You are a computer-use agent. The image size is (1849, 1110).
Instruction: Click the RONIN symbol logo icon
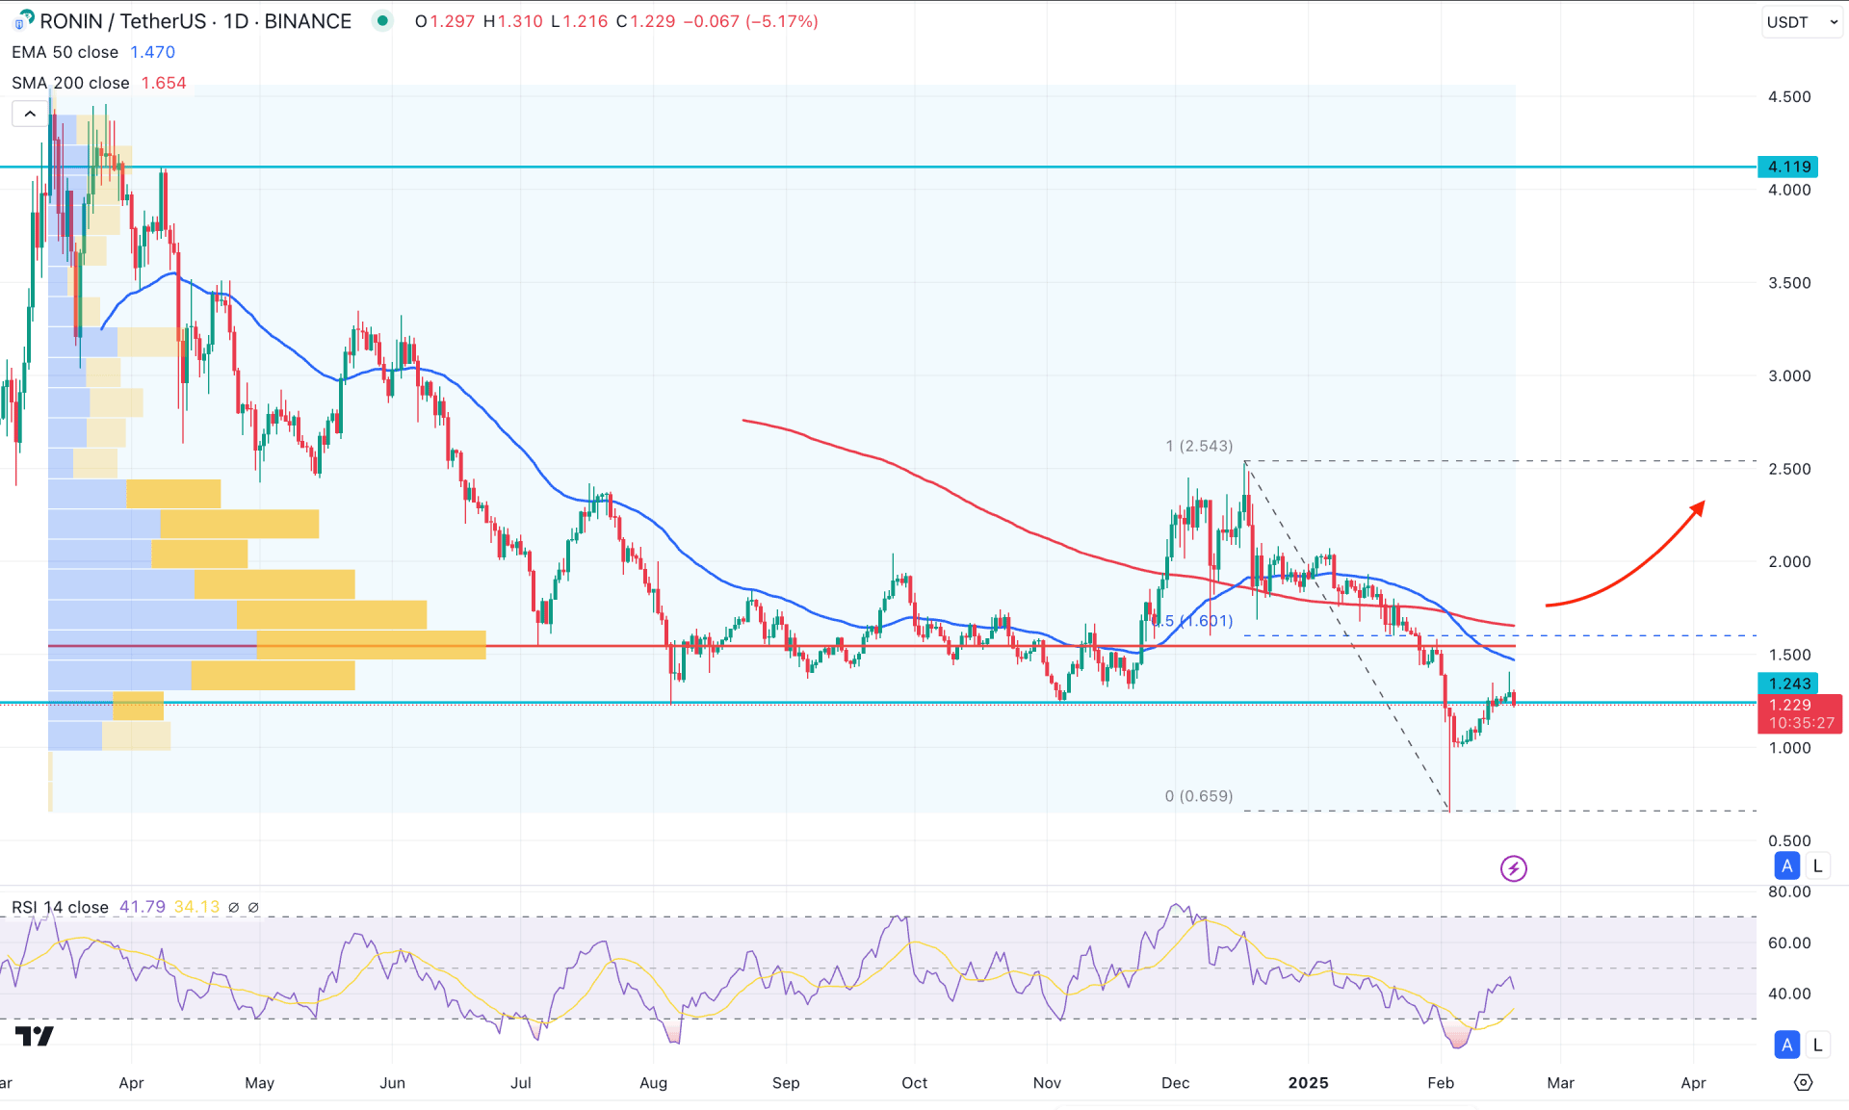coord(24,19)
